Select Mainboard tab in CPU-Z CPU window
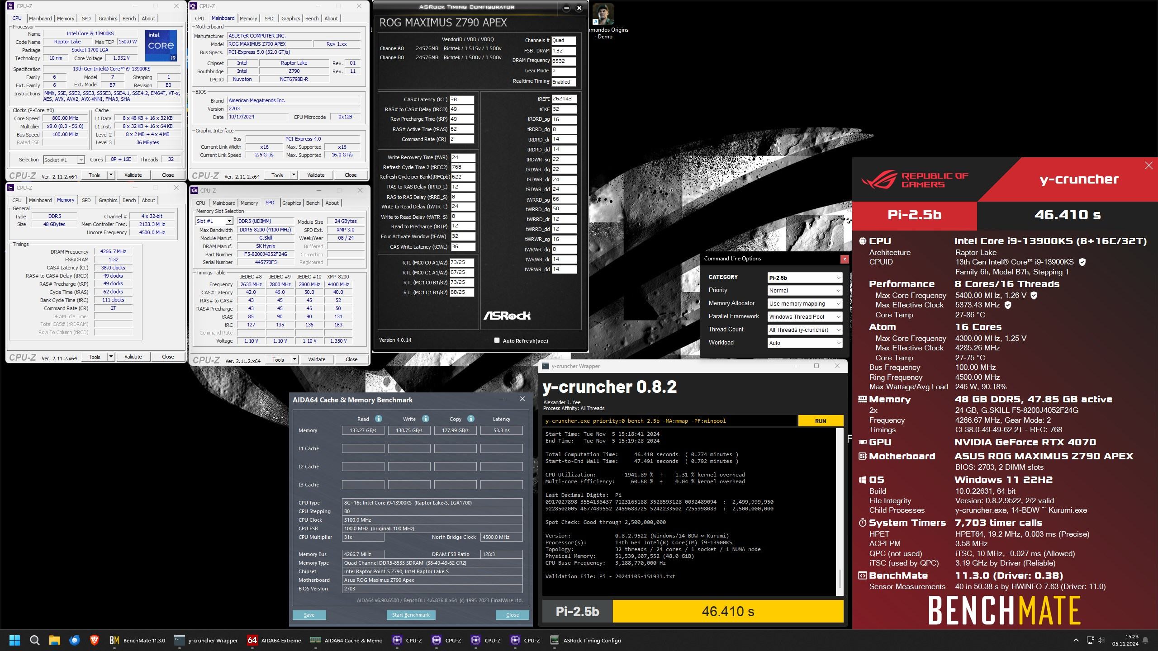This screenshot has width=1158, height=651. click(x=40, y=19)
